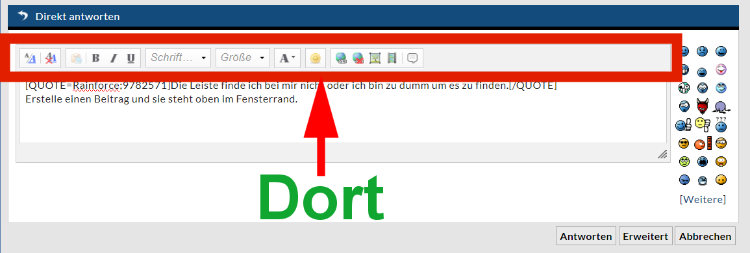
Task: Click the remove link globe icon
Action: point(358,58)
